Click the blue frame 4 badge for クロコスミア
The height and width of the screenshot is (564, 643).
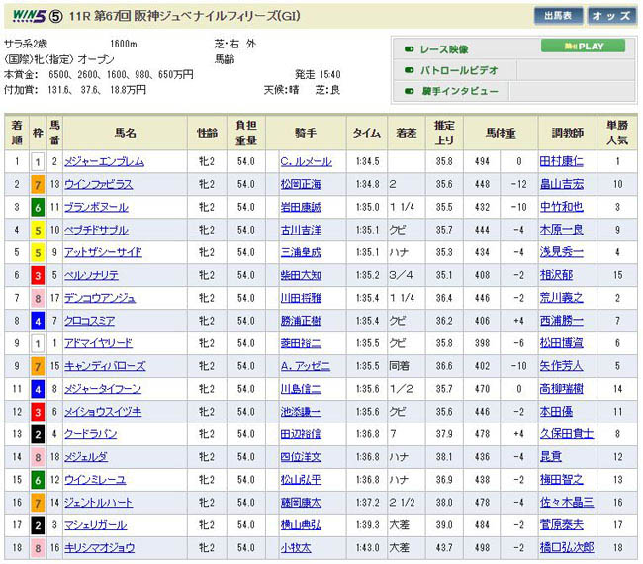[37, 321]
